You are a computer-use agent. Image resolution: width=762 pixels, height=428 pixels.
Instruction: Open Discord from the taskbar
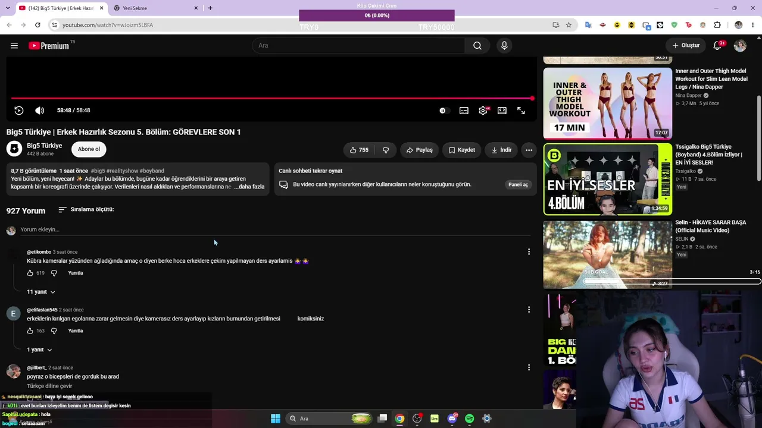(x=452, y=418)
